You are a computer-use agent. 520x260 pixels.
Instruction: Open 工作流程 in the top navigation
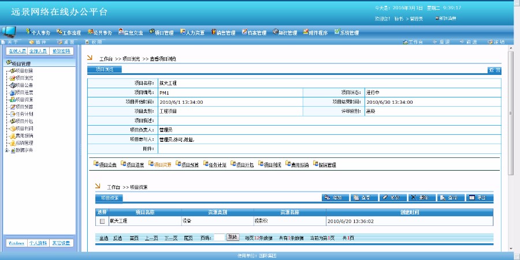[69, 32]
